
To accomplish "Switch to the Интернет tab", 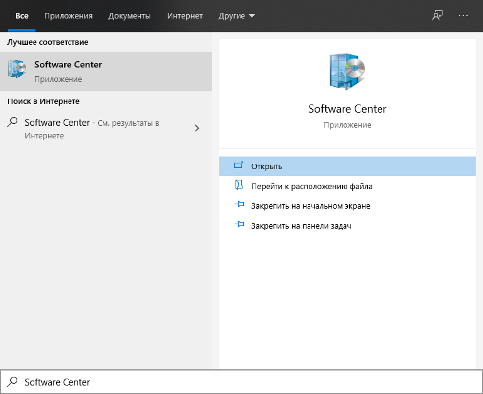I will pos(185,16).
